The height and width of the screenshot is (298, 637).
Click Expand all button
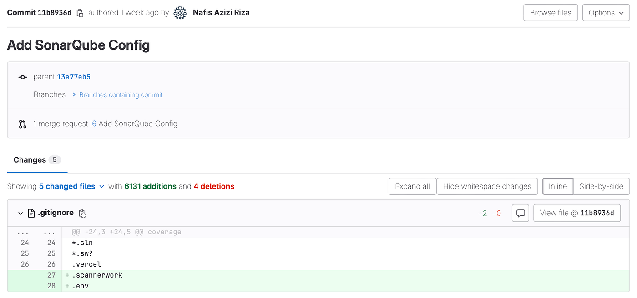coord(413,186)
